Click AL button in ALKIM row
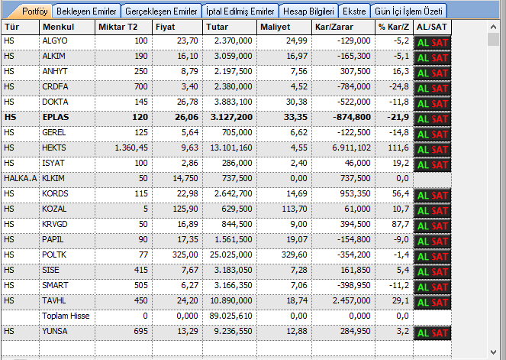Viewport: 506px width, 360px height. point(423,58)
